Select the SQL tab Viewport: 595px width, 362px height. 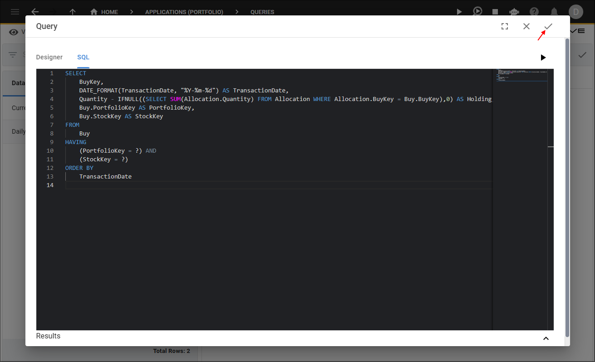tap(83, 57)
